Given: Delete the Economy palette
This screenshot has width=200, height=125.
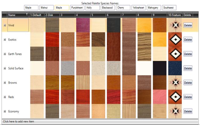Looking at the screenshot, I should (x=188, y=111).
